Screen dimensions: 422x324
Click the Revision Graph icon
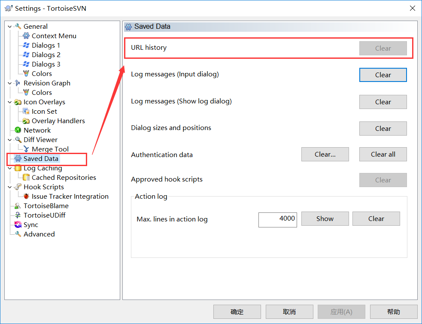18,83
